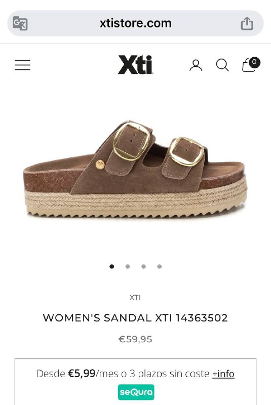The width and height of the screenshot is (271, 405).
Task: Select the third carousel image dot
Action: click(144, 267)
